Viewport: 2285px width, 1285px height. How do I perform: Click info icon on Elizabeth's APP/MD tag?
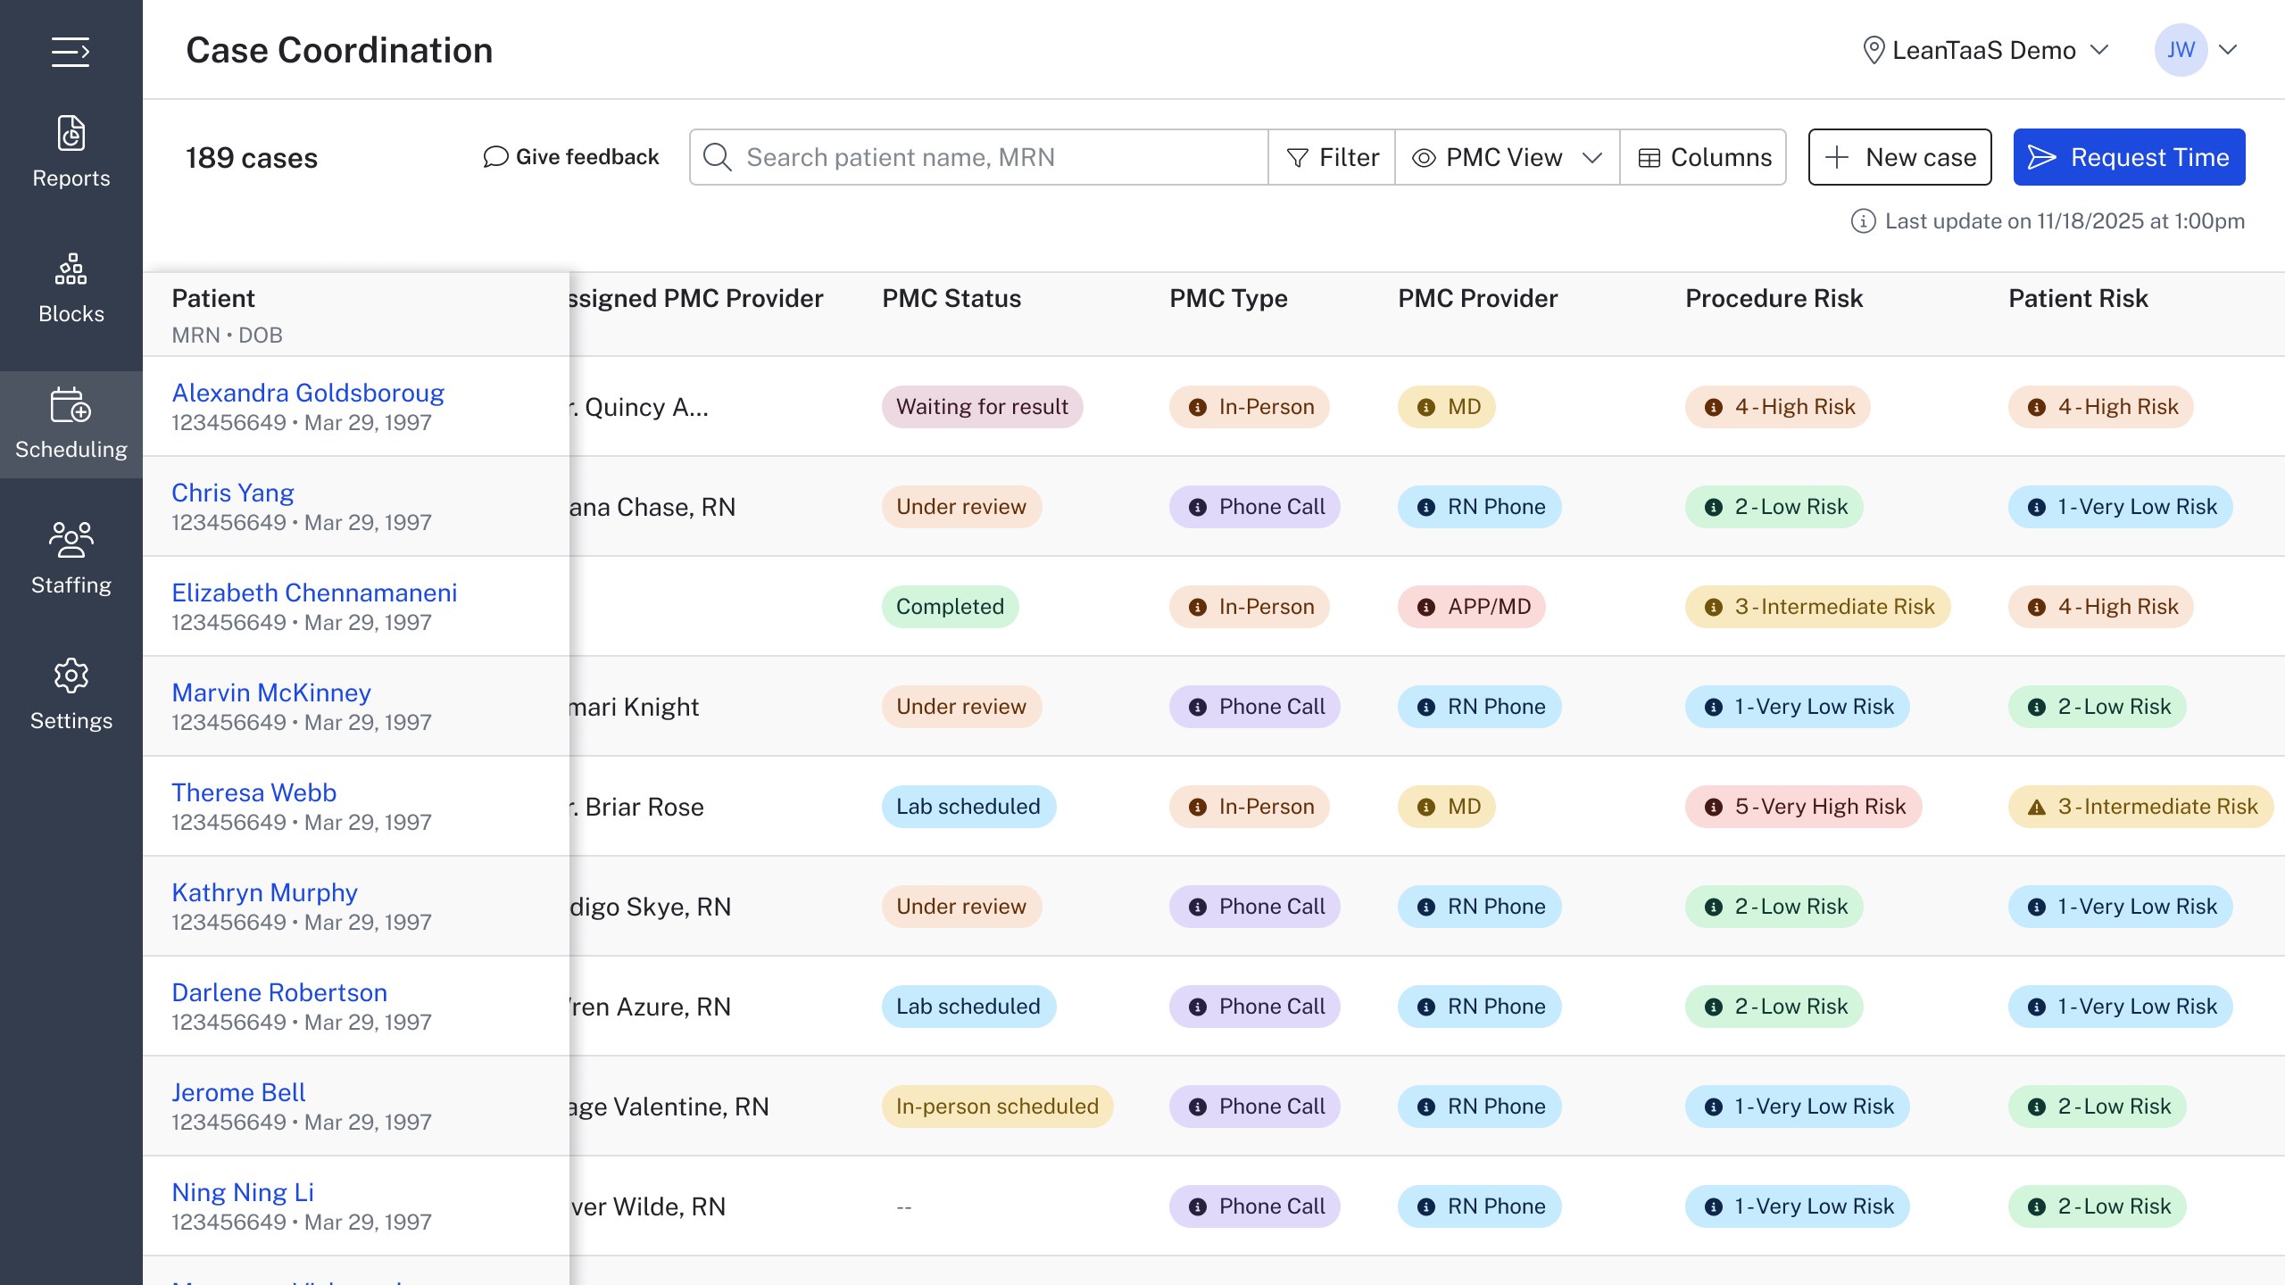click(x=1426, y=608)
